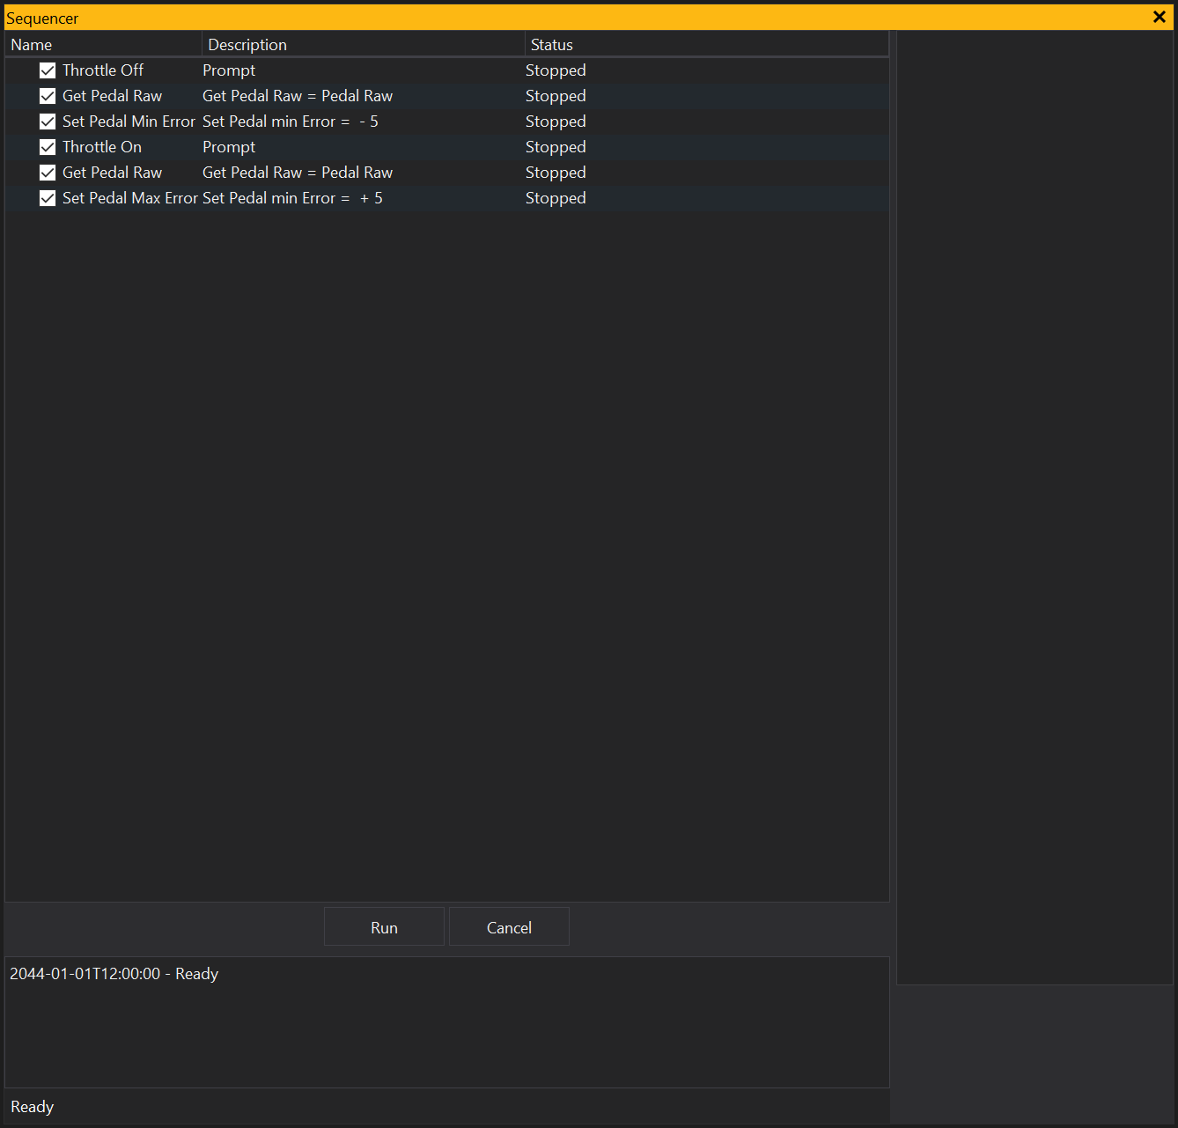
Task: Untick the Set Pedal Max Error checkbox
Action: click(48, 198)
